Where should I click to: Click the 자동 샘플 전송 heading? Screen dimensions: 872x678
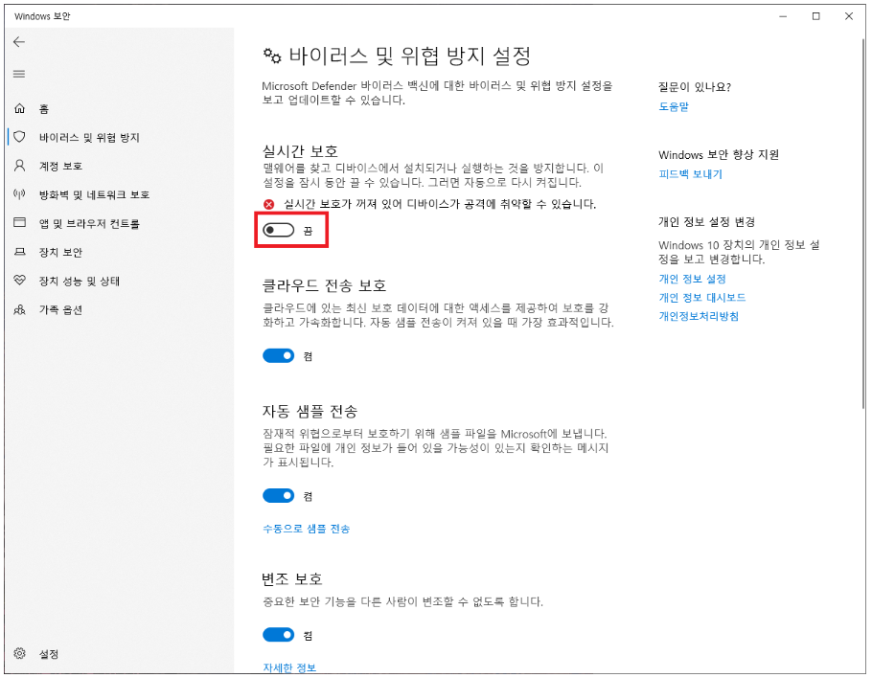310,411
